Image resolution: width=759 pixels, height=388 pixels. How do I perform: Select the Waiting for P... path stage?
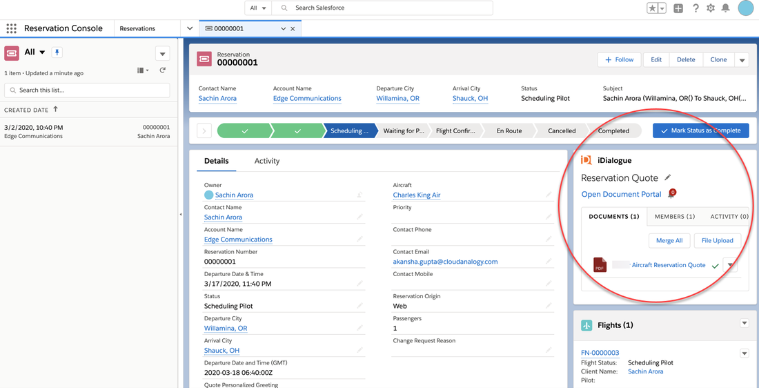pyautogui.click(x=404, y=130)
